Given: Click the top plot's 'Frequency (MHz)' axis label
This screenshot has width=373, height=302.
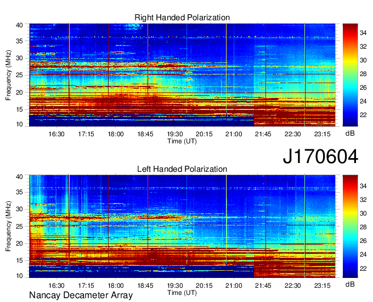Looking at the screenshot, I should [8, 75].
